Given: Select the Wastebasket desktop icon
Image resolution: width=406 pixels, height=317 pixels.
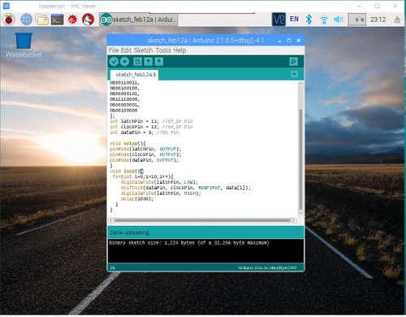Looking at the screenshot, I should [24, 46].
